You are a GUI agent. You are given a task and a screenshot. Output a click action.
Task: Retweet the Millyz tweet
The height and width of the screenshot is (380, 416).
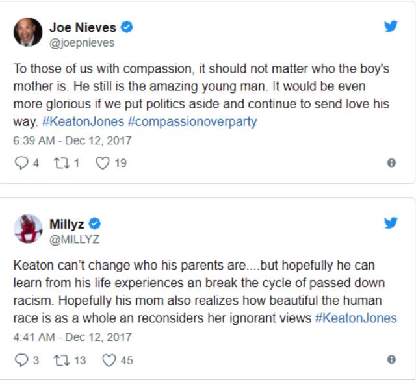[x=62, y=361]
